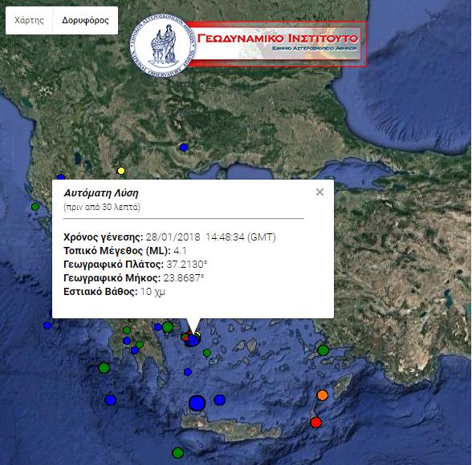Select the southernmost blue marker in Peloponnese
472x465 pixels.
click(135, 350)
